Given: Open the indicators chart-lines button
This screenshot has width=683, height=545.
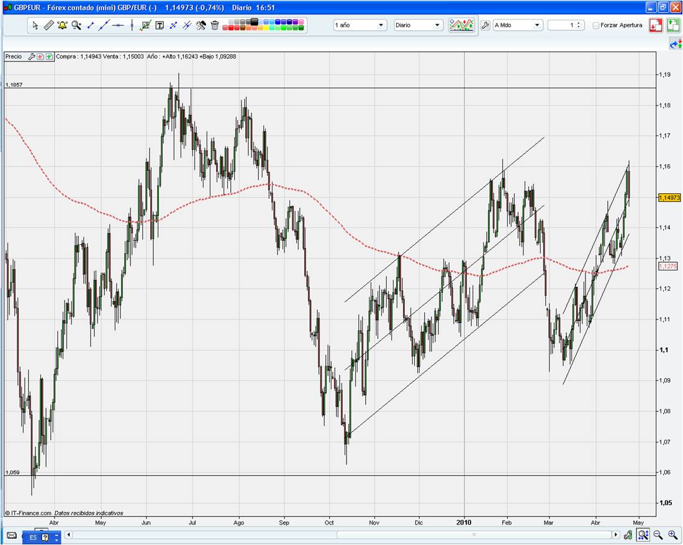Looking at the screenshot, I should [x=461, y=25].
